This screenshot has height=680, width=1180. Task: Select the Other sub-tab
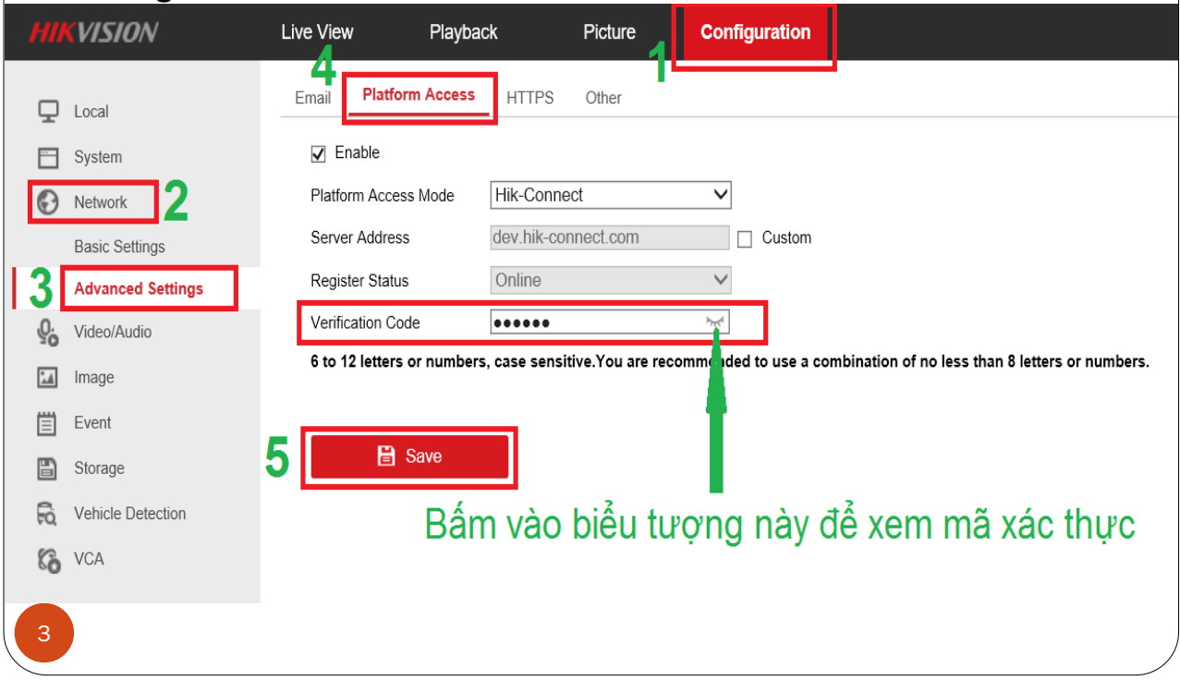point(603,98)
